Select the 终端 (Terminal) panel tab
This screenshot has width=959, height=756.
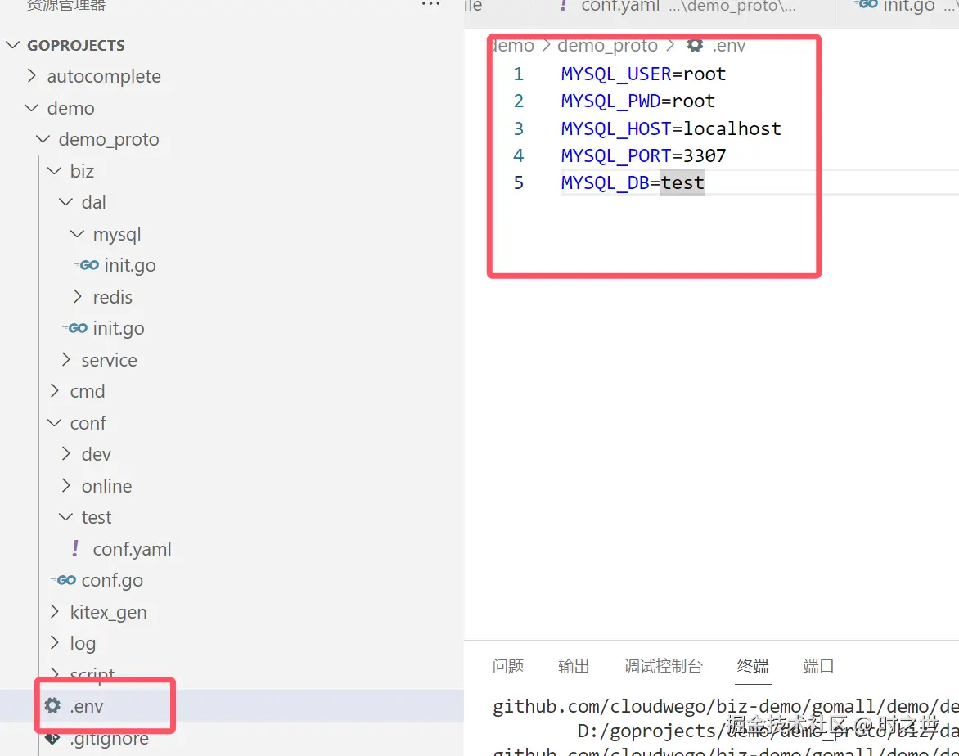(753, 666)
